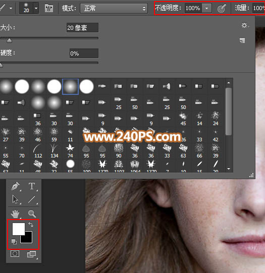
Task: Select the Zoom magnifier tool
Action: [32, 214]
